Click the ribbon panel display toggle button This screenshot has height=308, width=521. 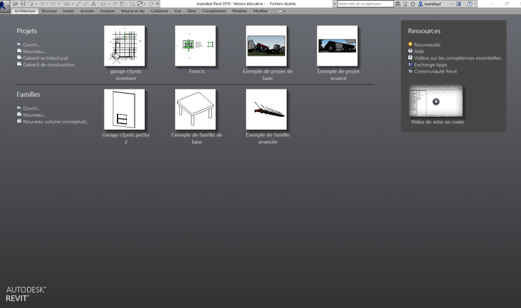pos(281,11)
